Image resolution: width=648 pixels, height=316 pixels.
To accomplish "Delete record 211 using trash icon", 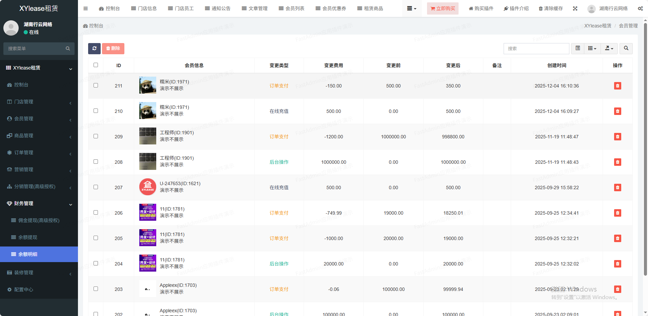I will [x=617, y=86].
